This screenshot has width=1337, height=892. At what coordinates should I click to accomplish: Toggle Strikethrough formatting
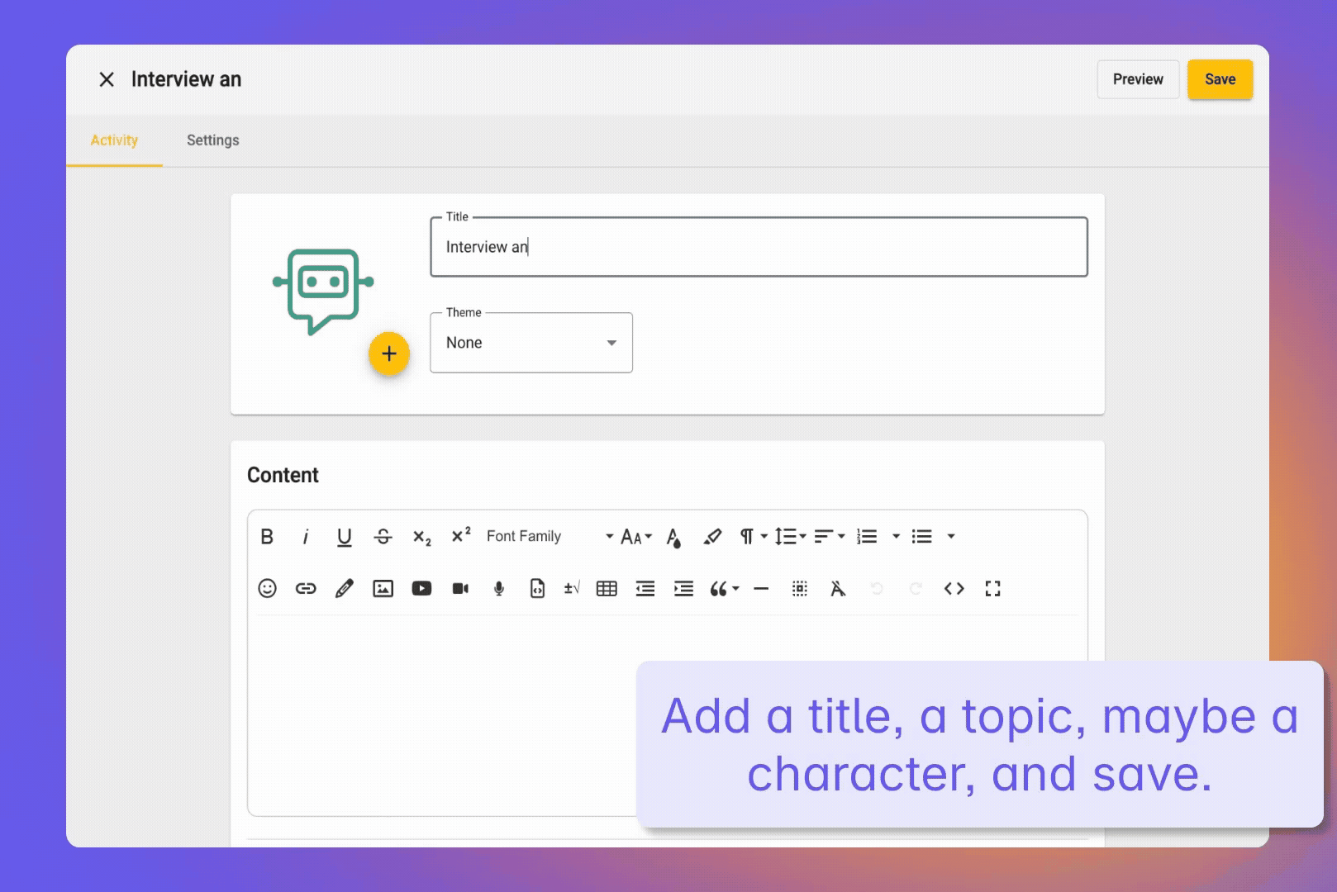point(383,537)
